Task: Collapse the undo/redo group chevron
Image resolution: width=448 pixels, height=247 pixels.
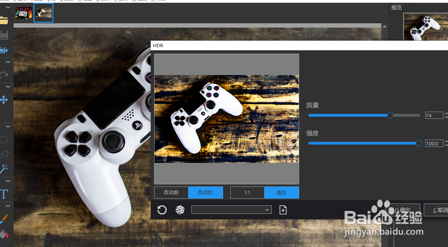Action: coord(8,62)
